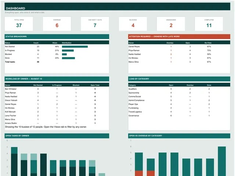
Task: Click the On-Time column header
Action: [208, 43]
